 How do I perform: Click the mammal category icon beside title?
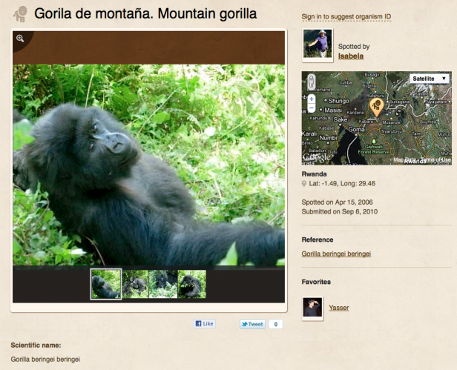[20, 14]
